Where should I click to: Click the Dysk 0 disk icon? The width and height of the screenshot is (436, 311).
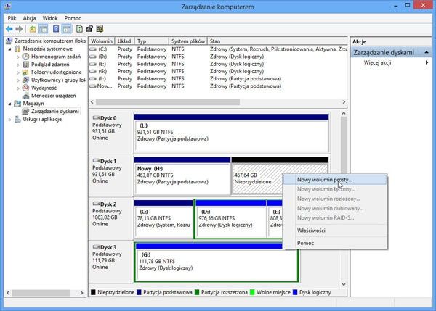[96, 117]
